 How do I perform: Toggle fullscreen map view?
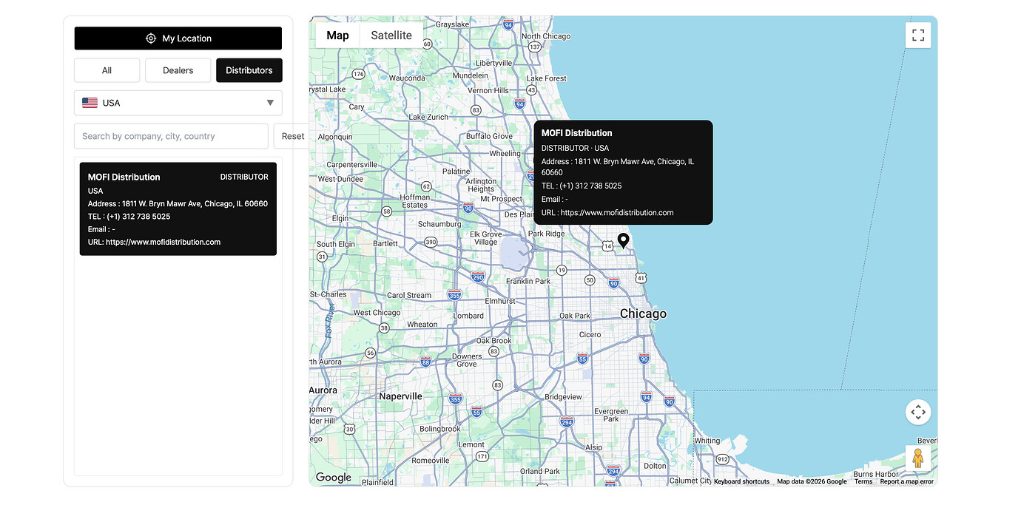coord(918,35)
